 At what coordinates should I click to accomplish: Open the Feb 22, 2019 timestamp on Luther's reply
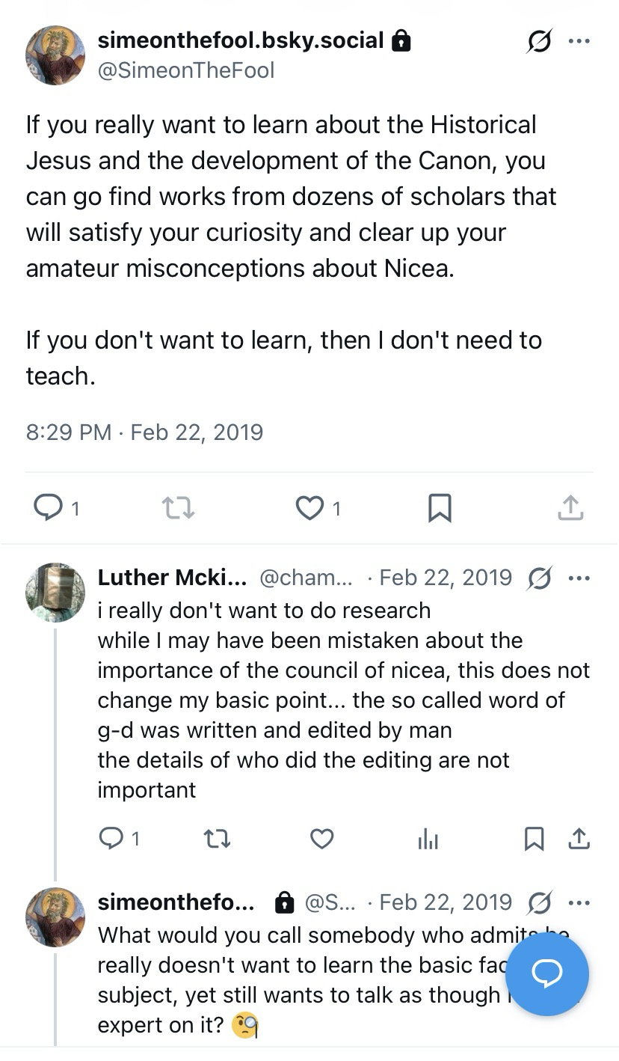[x=446, y=578]
